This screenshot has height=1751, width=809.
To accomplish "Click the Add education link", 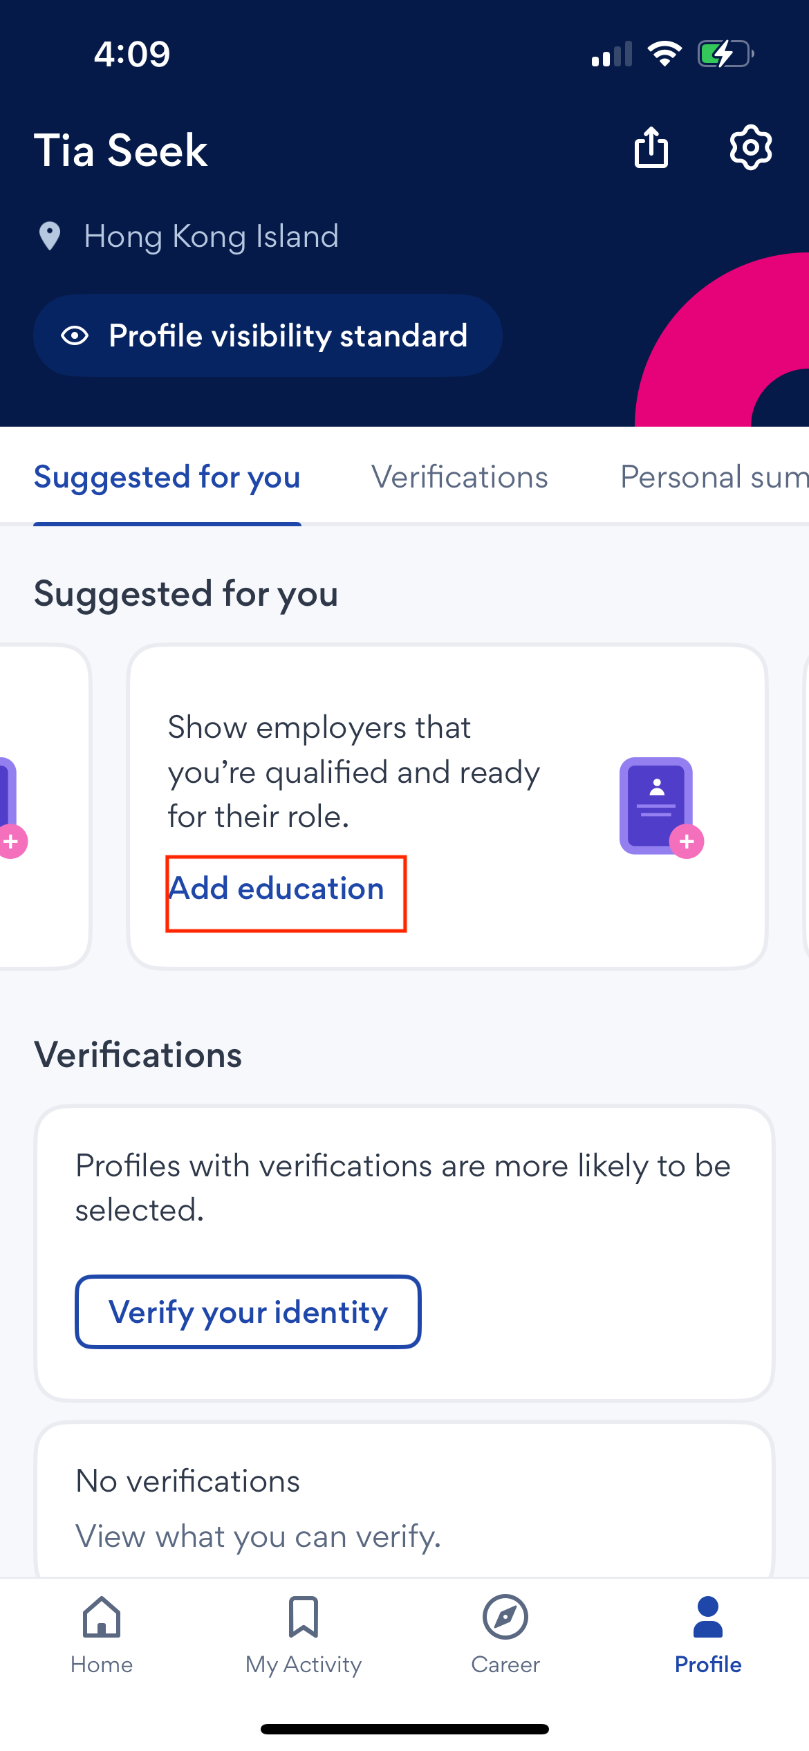I will tap(277, 889).
